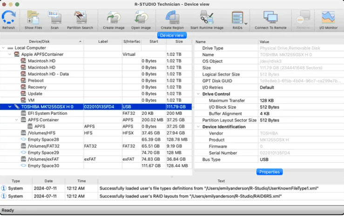
Task: Click the Recovery volume icon
Action: coord(23,87)
